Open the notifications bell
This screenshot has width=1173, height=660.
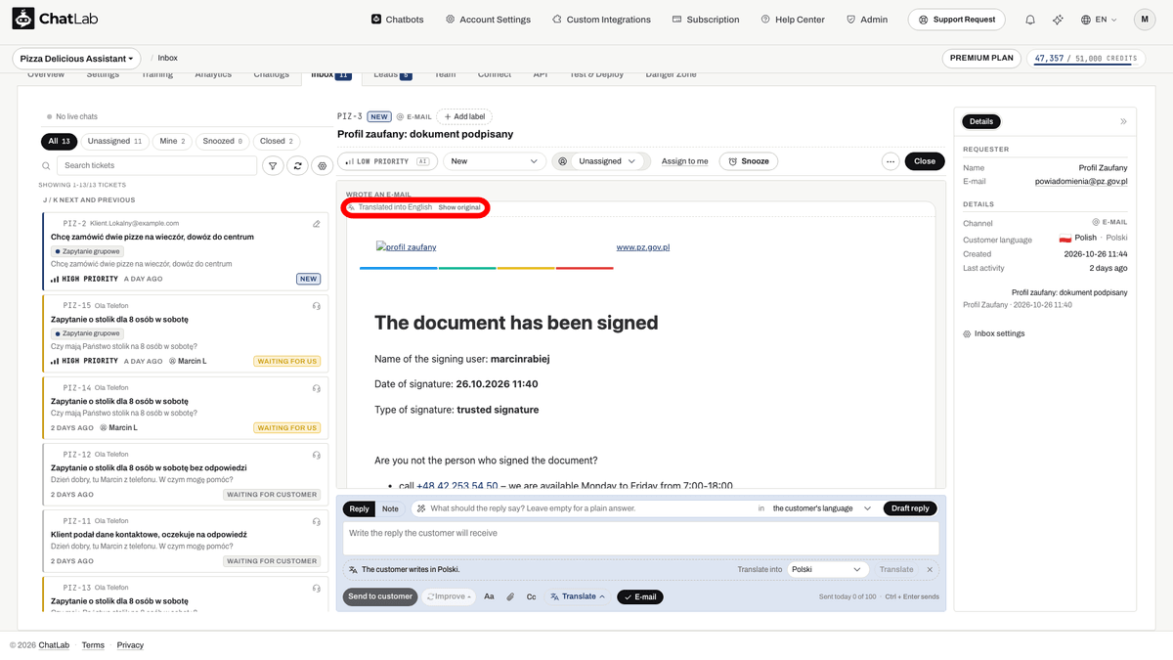click(x=1030, y=20)
